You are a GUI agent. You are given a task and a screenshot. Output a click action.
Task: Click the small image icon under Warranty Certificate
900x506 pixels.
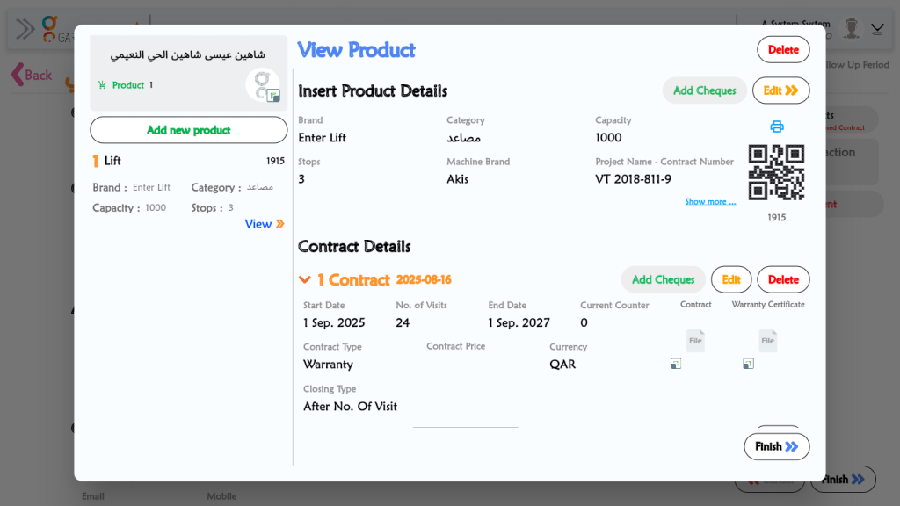point(748,364)
